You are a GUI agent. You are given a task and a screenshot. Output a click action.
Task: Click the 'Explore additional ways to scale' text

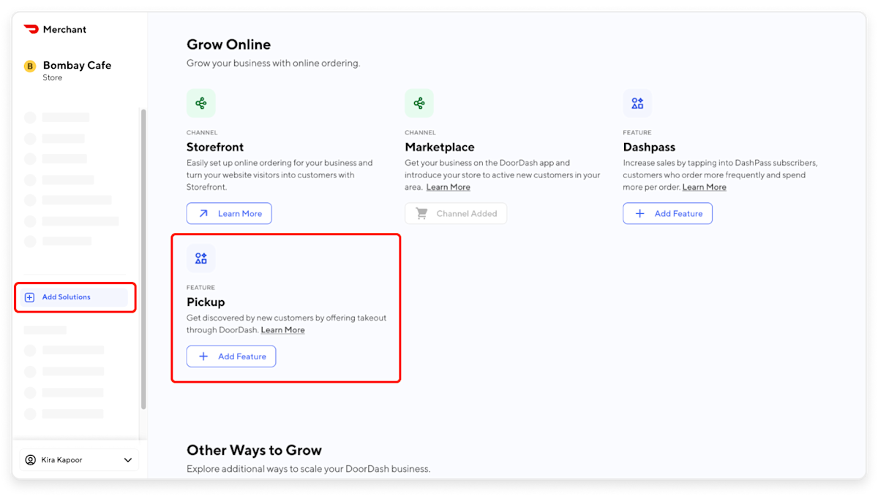tap(308, 469)
